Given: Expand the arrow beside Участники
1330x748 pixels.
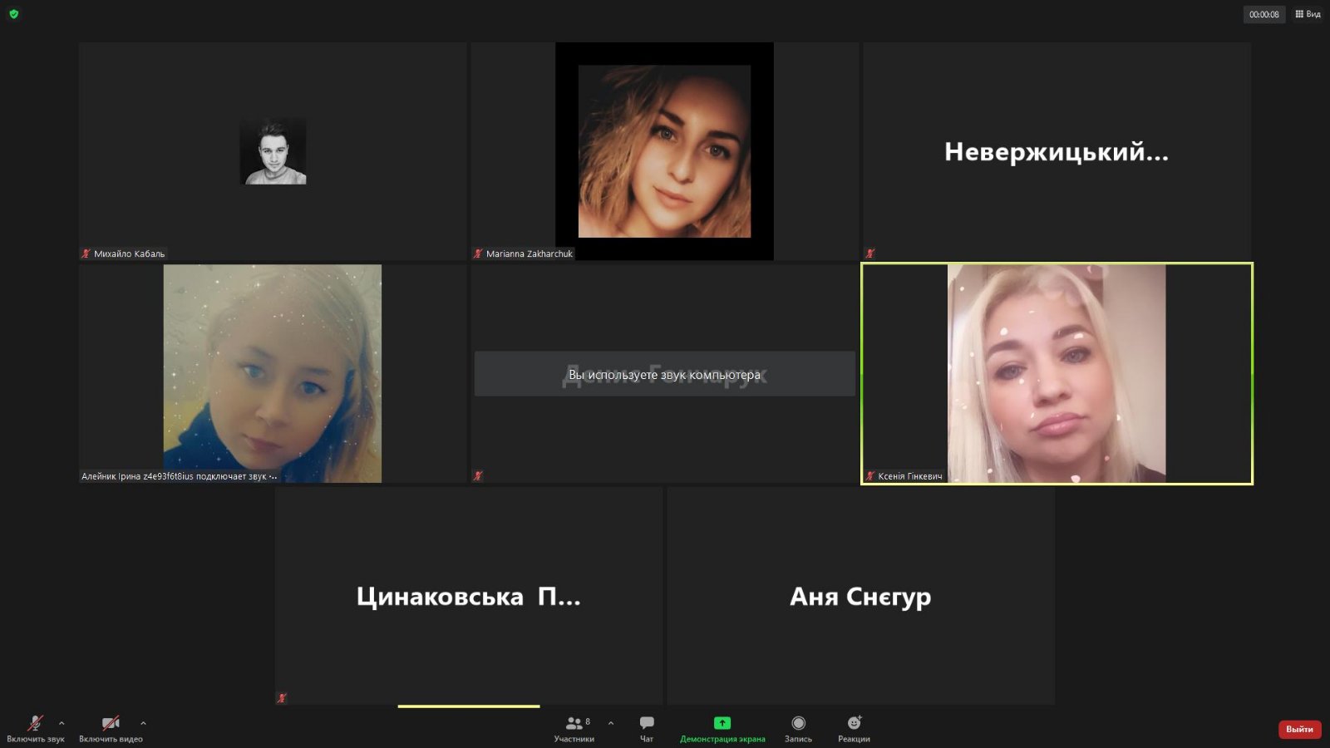Looking at the screenshot, I should (x=611, y=723).
